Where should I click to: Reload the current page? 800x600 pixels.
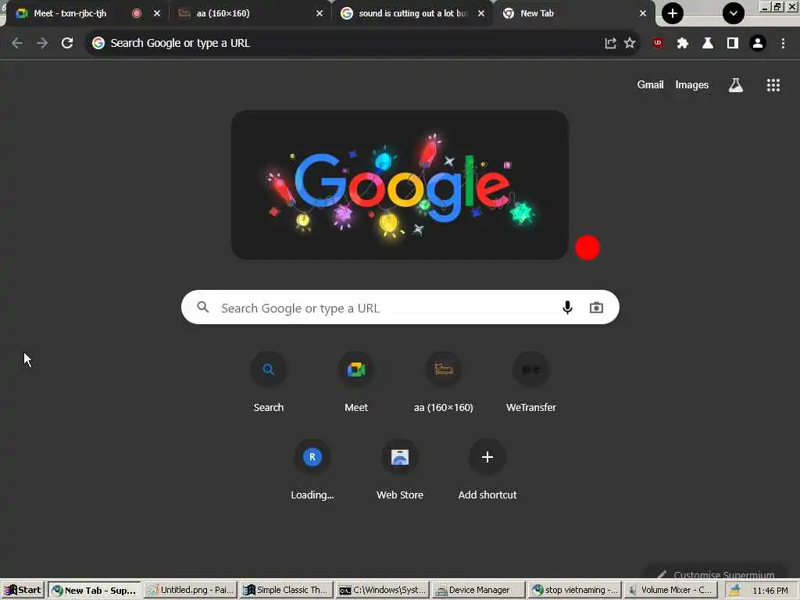pyautogui.click(x=67, y=44)
